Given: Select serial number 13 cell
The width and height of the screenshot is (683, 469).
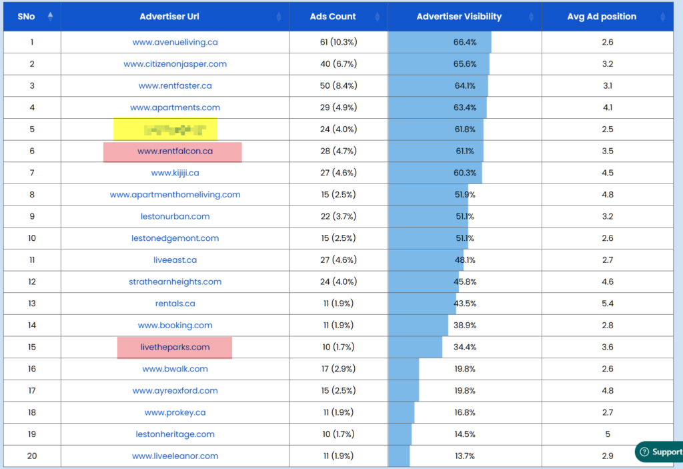Looking at the screenshot, I should pos(32,304).
